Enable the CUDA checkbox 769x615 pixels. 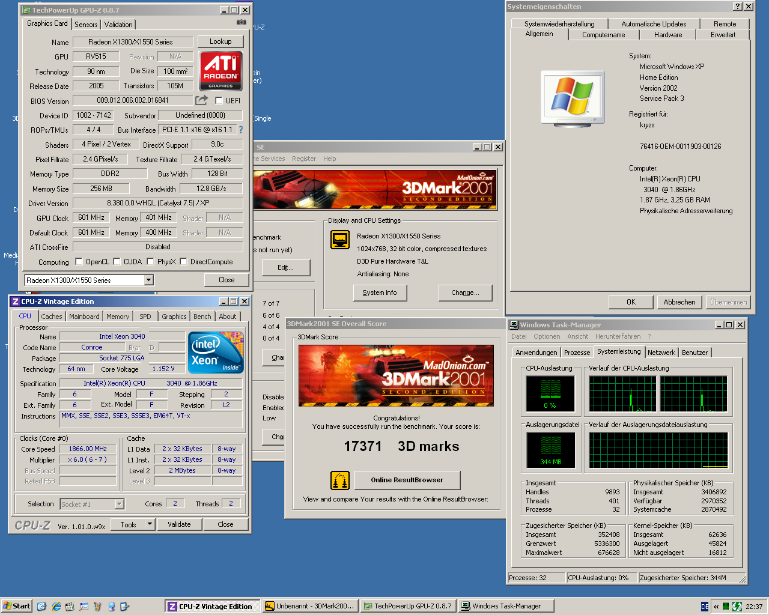tap(117, 261)
